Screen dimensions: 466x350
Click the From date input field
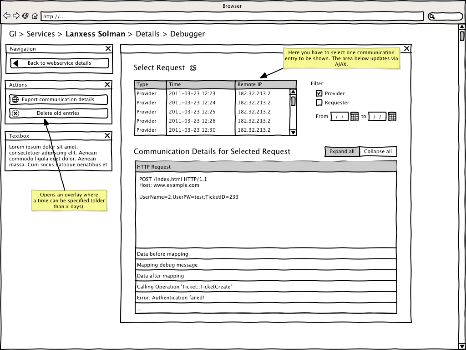click(x=339, y=117)
